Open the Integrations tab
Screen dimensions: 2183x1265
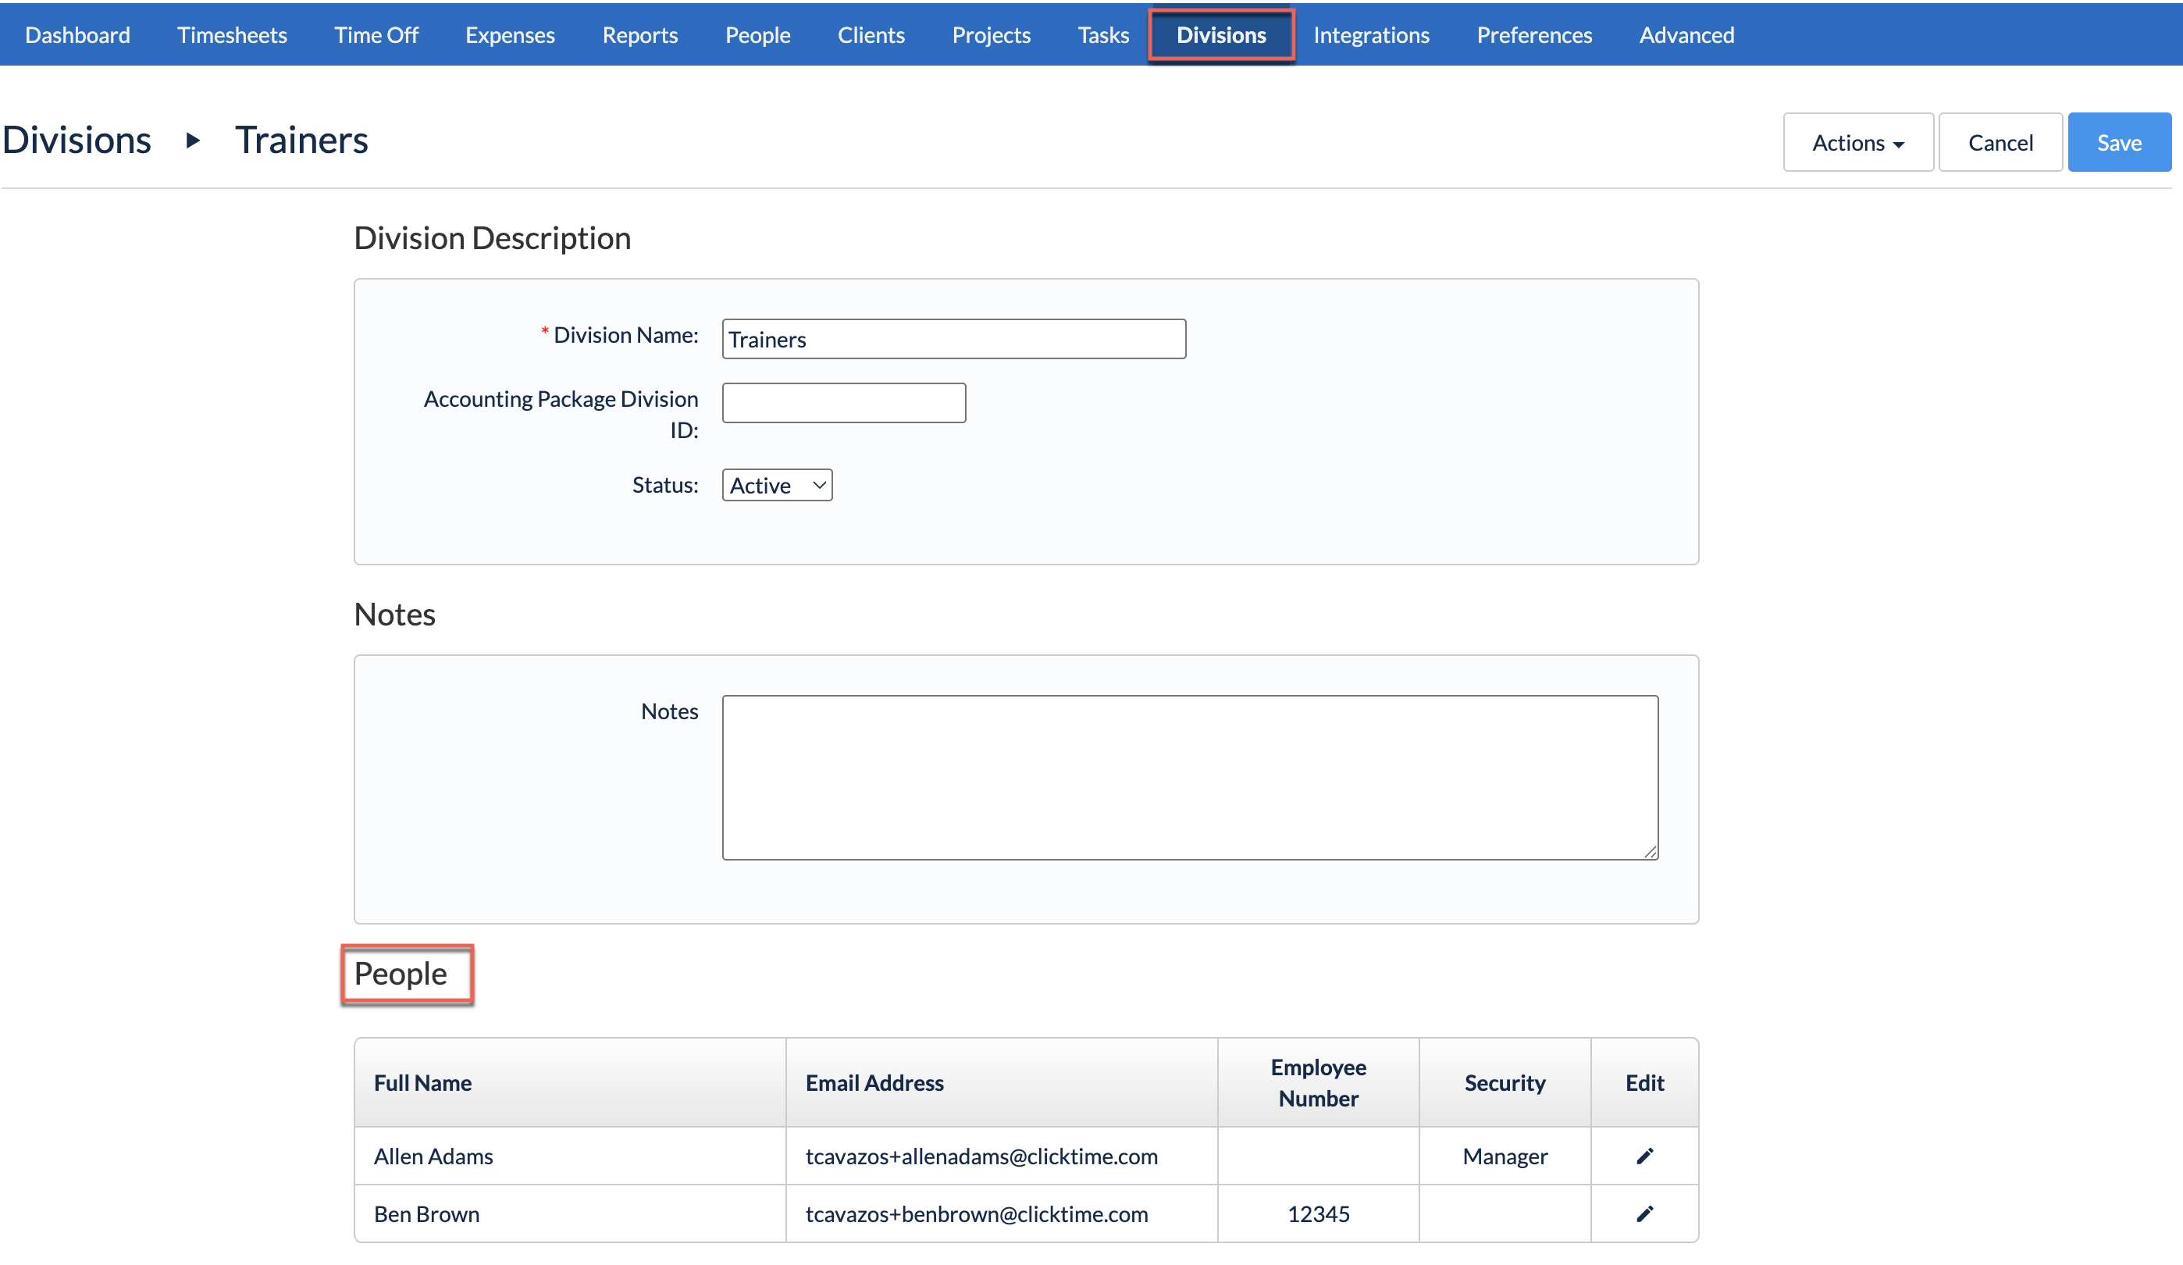[1371, 34]
